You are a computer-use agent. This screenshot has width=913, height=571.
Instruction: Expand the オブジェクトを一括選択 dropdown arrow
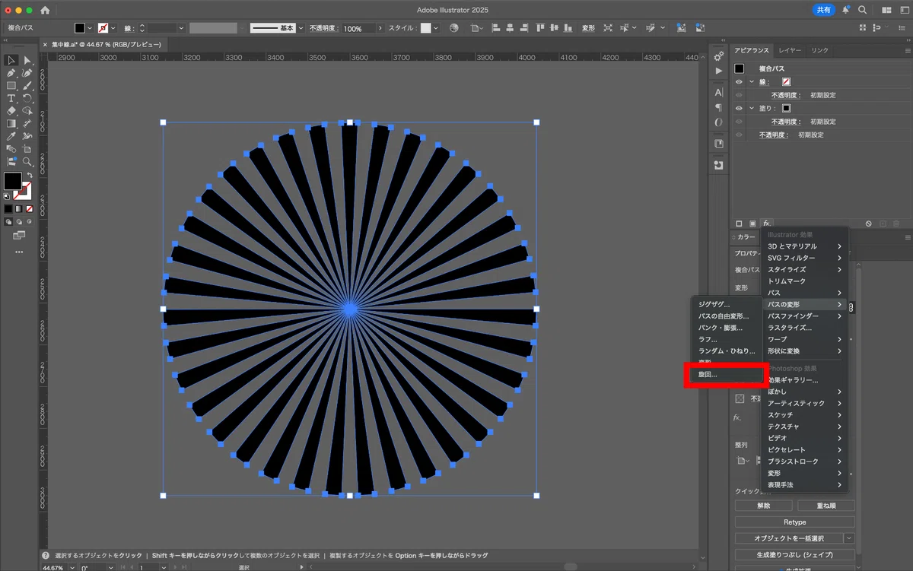(848, 538)
